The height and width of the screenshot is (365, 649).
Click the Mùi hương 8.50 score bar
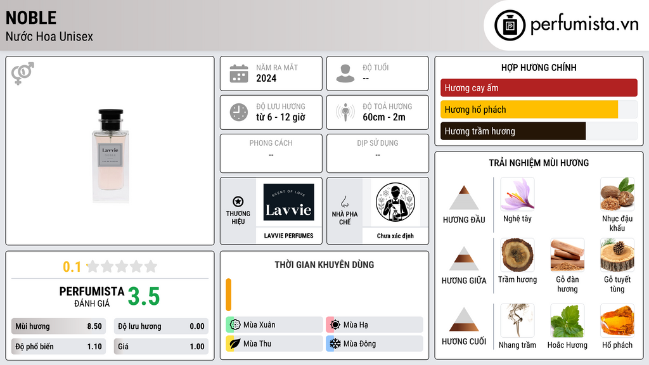tap(58, 326)
